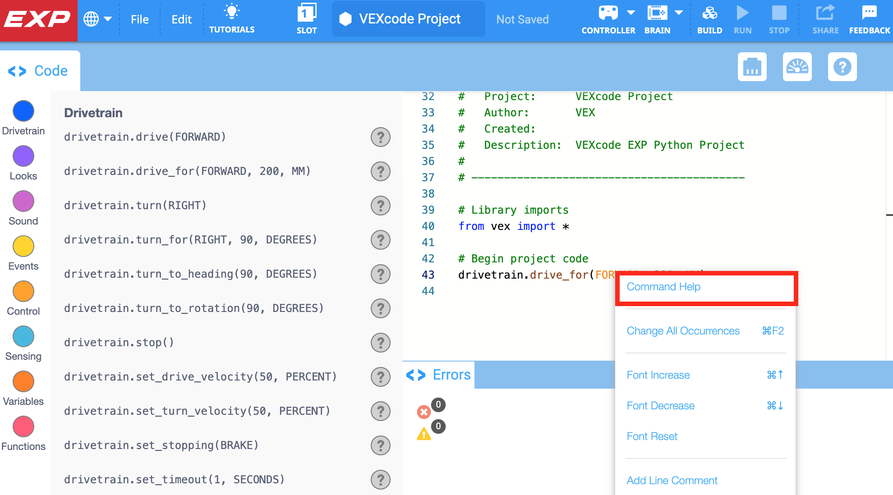Switch to the Errors panel tab

[x=439, y=375]
